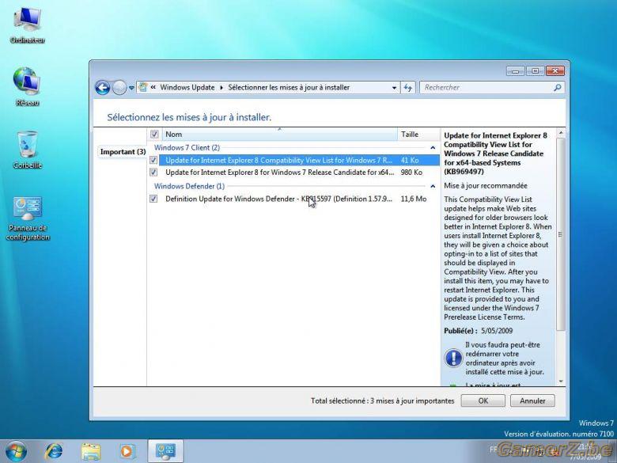
Task: Open the Corbeille recycle bin icon
Action: click(x=27, y=150)
